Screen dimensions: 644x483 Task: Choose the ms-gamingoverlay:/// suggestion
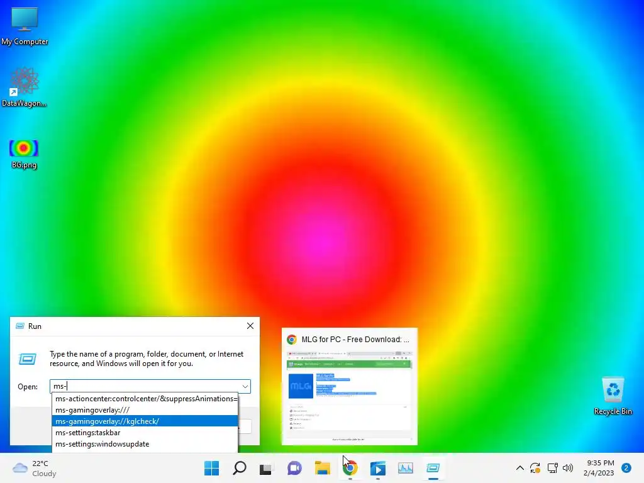tap(145, 410)
